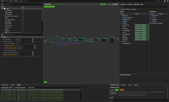Click the AJA Channel.Device purple pin icon
The height and width of the screenshot is (102, 169).
[4, 46]
